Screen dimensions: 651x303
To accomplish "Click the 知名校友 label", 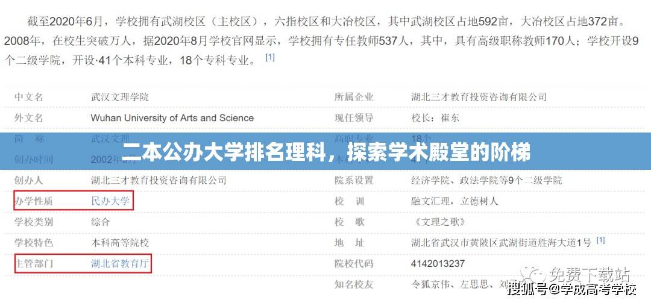I will tap(354, 284).
